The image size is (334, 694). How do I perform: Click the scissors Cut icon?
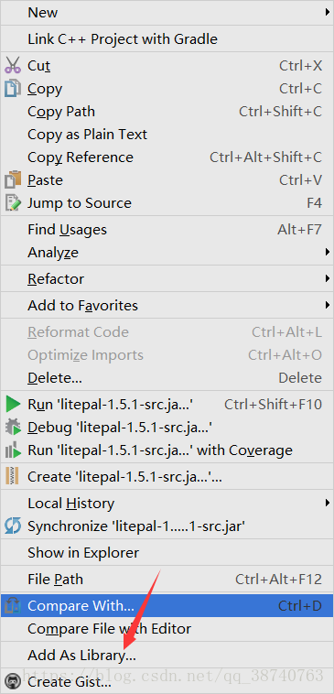tap(13, 66)
